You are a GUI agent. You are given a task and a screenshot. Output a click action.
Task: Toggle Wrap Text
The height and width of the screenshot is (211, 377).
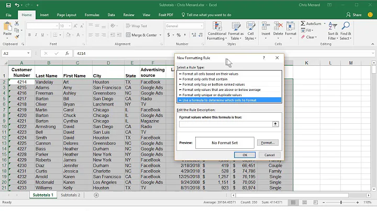point(136,26)
